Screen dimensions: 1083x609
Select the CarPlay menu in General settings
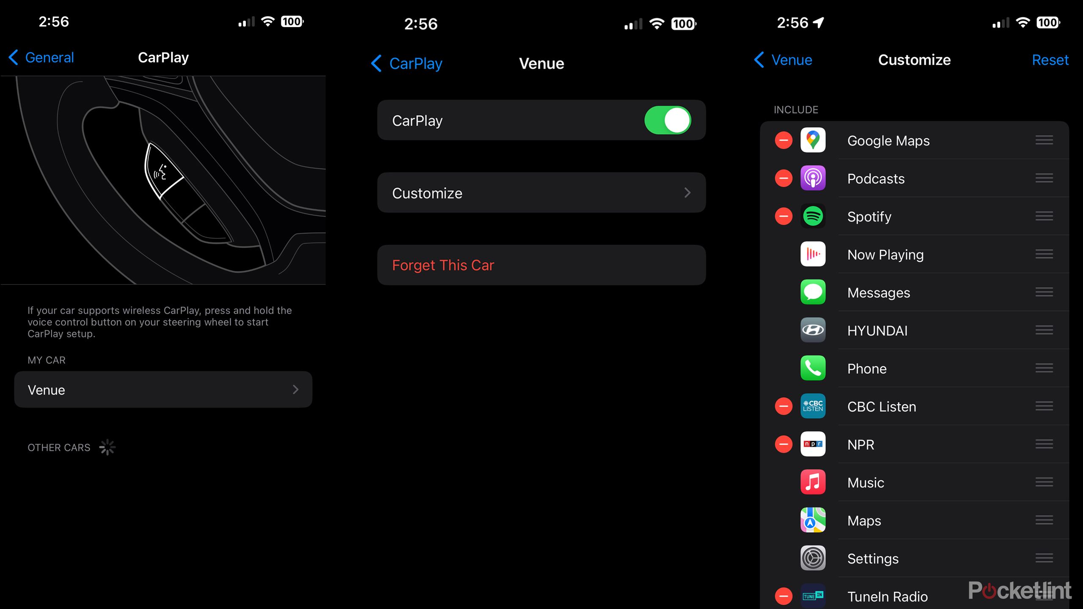click(x=162, y=58)
